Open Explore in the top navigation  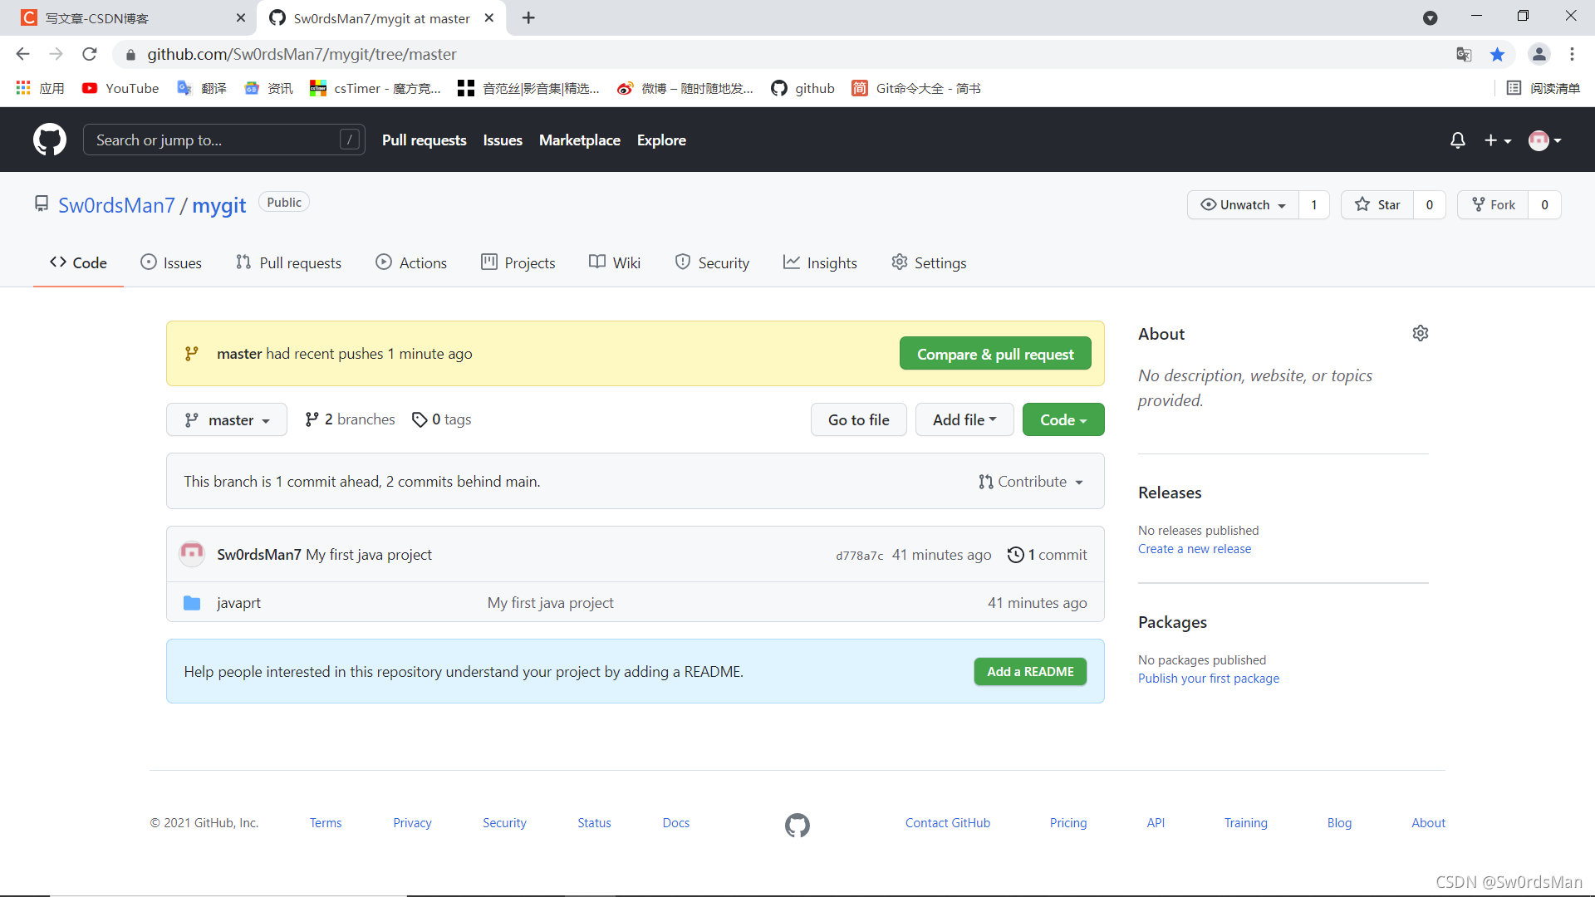(x=661, y=140)
